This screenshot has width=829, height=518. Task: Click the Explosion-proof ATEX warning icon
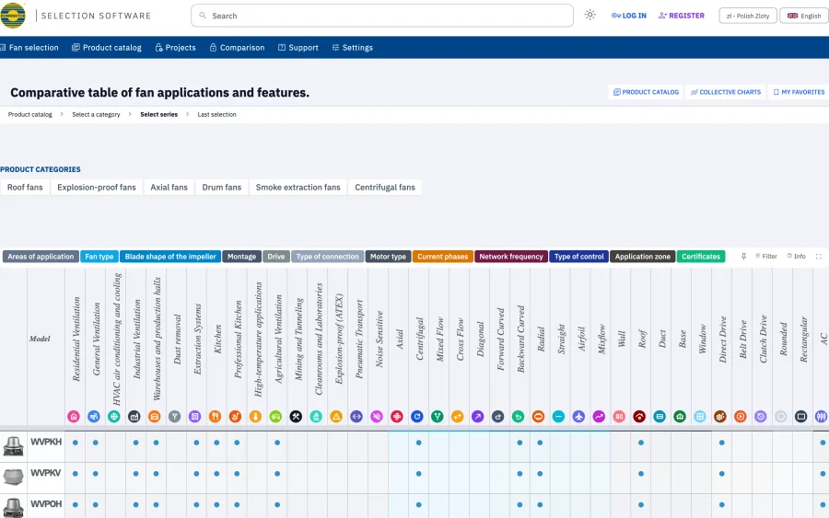pyautogui.click(x=336, y=417)
